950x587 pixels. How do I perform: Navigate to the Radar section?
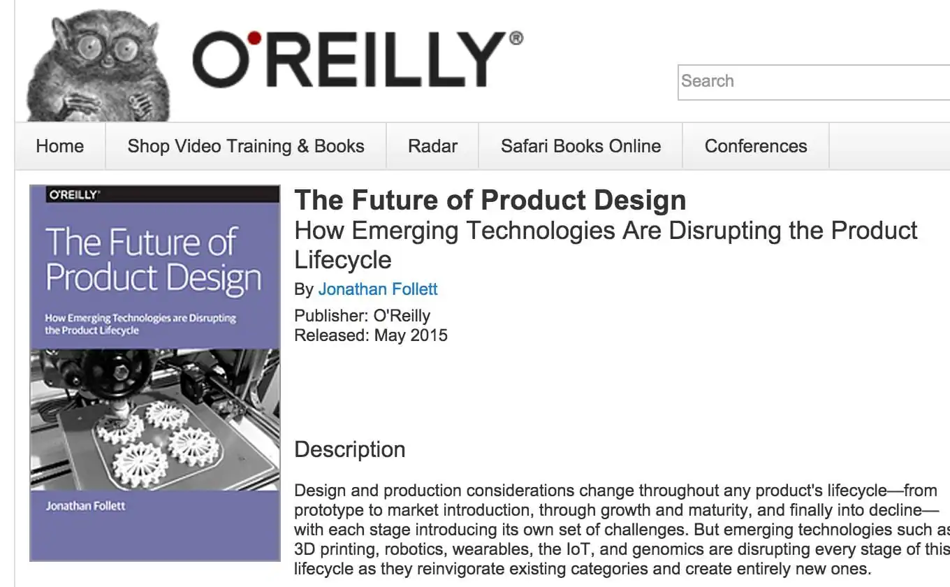coord(432,146)
